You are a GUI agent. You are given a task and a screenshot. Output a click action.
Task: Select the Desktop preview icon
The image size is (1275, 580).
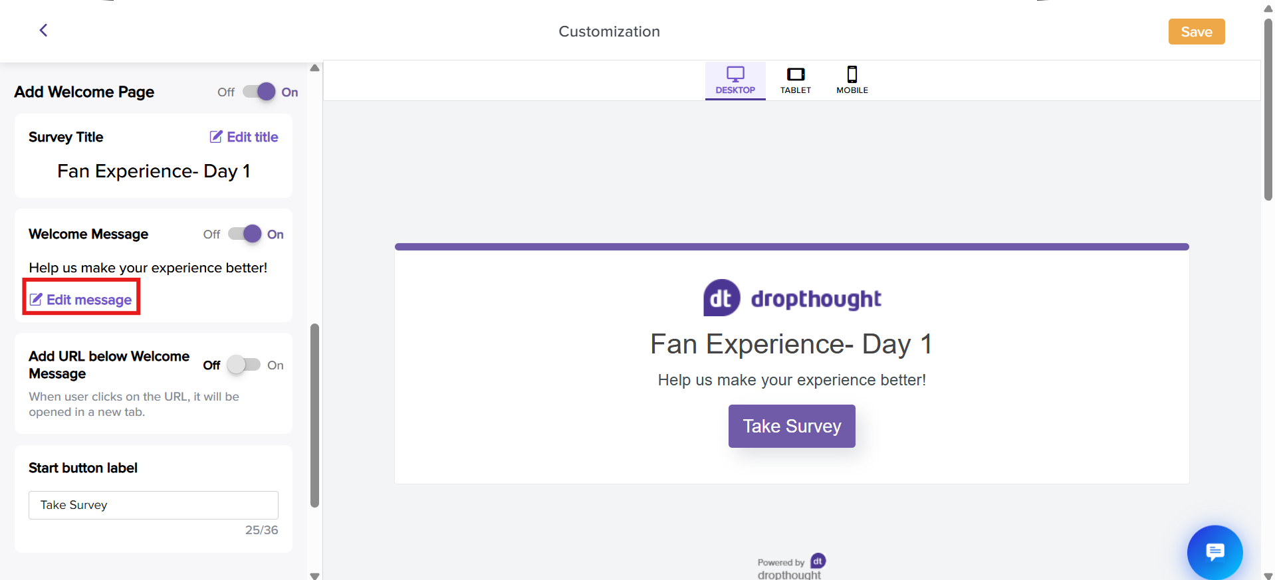pos(735,74)
